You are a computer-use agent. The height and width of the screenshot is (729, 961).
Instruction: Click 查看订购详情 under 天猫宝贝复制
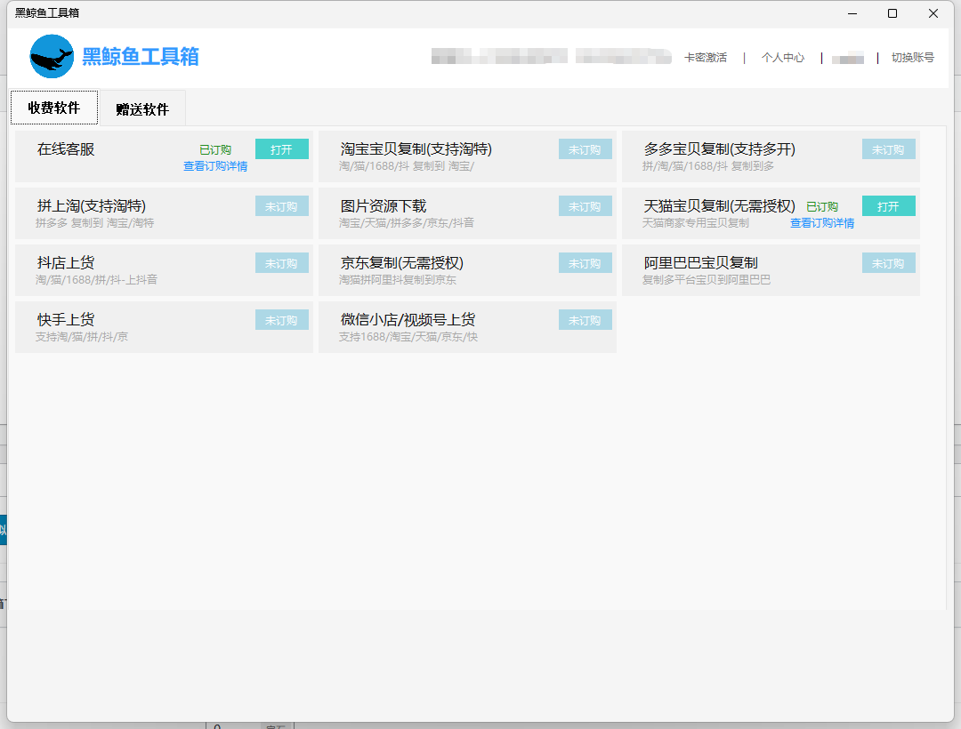[822, 223]
